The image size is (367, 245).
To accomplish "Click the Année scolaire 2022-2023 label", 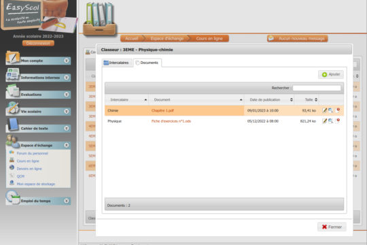I will tap(38, 36).
